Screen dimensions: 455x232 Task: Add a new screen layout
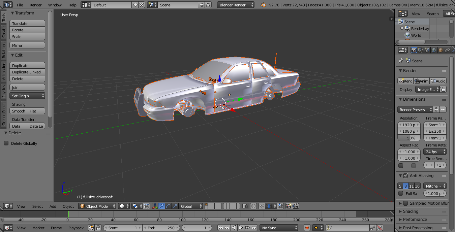click(x=135, y=5)
